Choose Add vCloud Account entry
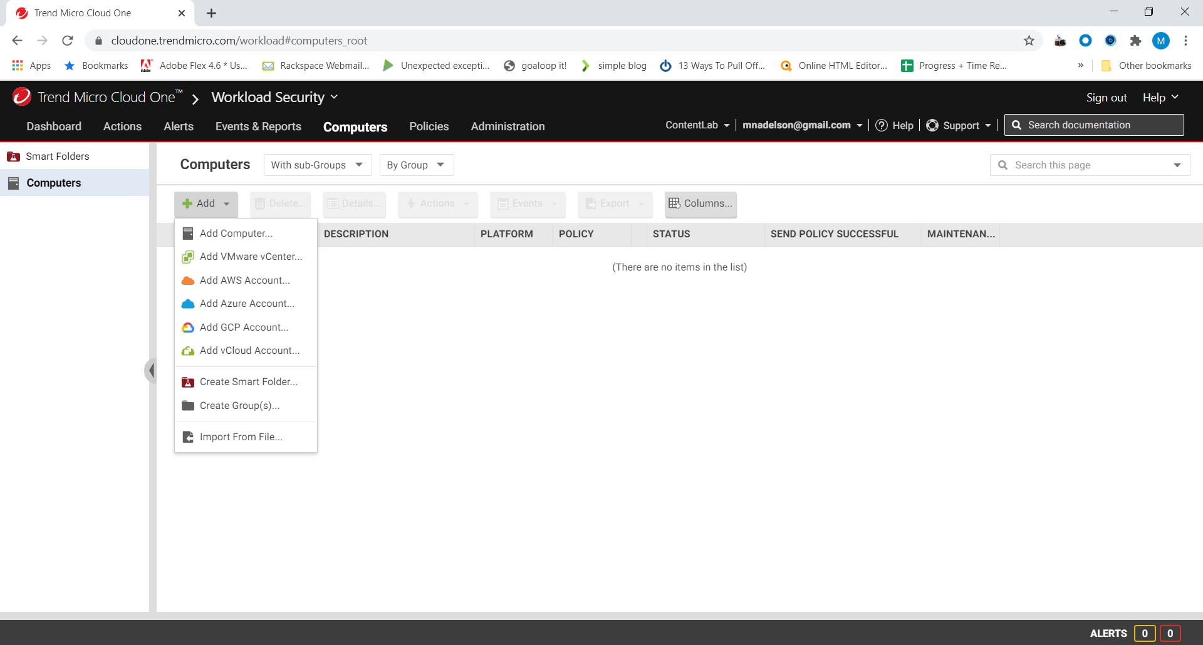 coord(246,351)
